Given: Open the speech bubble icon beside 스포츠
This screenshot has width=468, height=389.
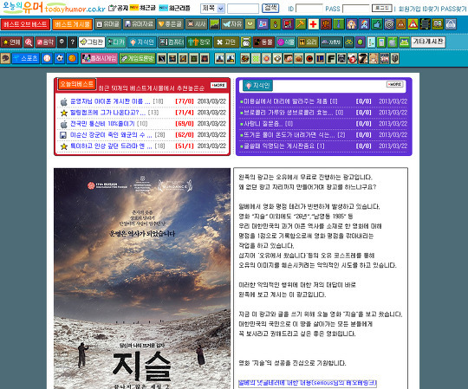Looking at the screenshot, I should pyautogui.click(x=5, y=58).
